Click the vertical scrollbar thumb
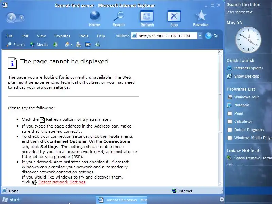Viewport: 272px width, 204px height. pyautogui.click(x=220, y=94)
